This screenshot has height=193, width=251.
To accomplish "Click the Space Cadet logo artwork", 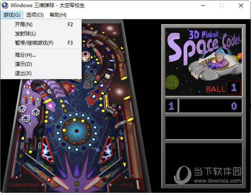I will point(203,62).
